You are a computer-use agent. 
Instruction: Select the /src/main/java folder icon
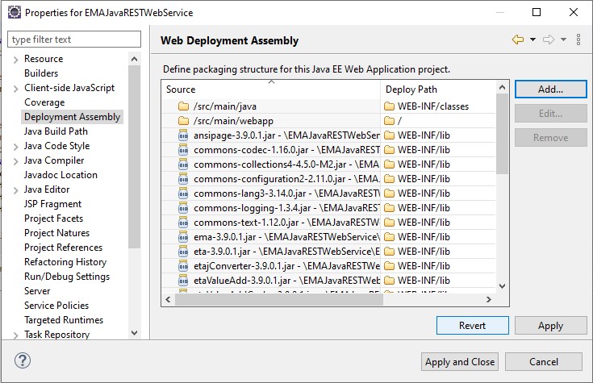[x=183, y=106]
